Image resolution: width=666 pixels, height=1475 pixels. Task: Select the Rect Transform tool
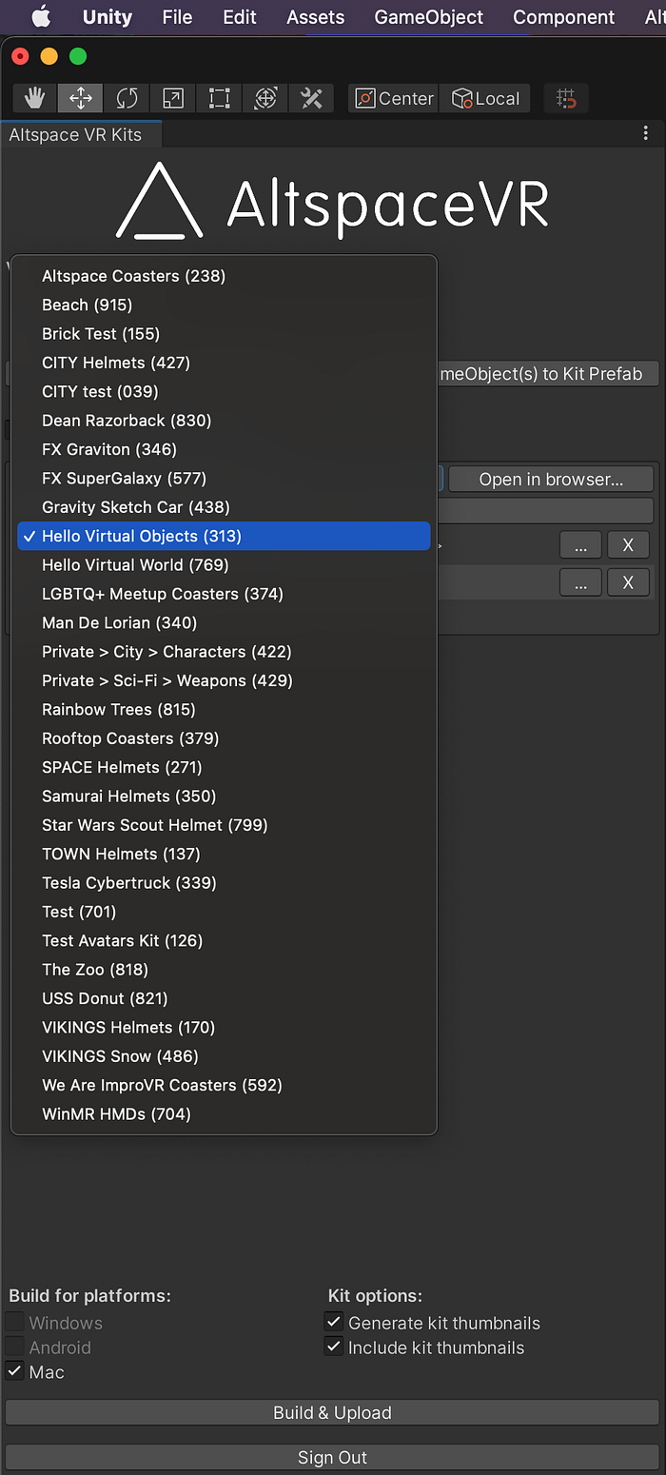coord(219,98)
